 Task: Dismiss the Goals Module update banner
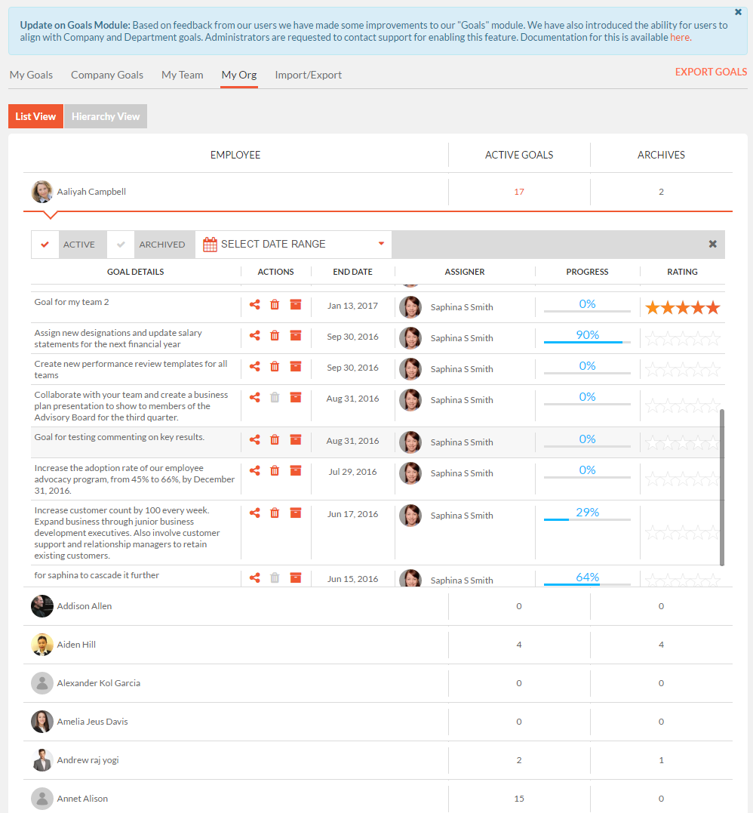pos(738,12)
